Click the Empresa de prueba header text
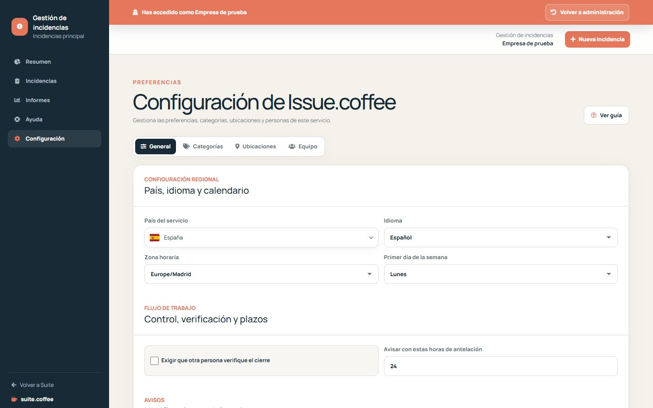 [x=527, y=44]
